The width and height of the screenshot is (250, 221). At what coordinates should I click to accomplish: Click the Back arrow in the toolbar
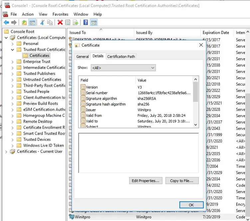click(x=6, y=23)
